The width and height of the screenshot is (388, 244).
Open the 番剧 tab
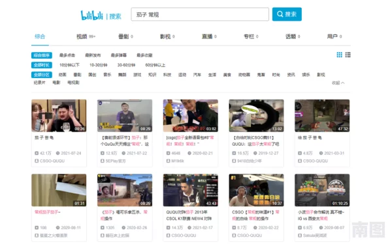(x=125, y=36)
